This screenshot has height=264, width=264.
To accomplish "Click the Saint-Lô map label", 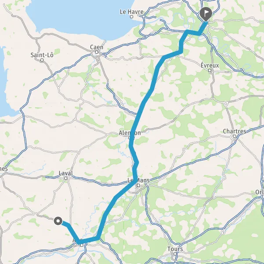I will (x=42, y=55).
